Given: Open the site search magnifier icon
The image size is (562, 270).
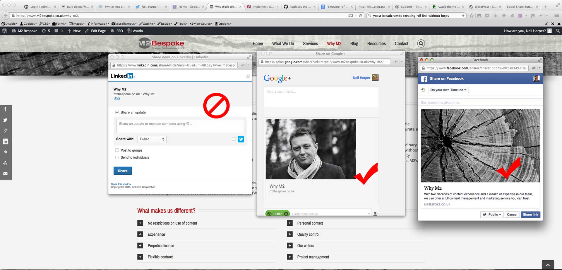Looking at the screenshot, I should [x=421, y=44].
